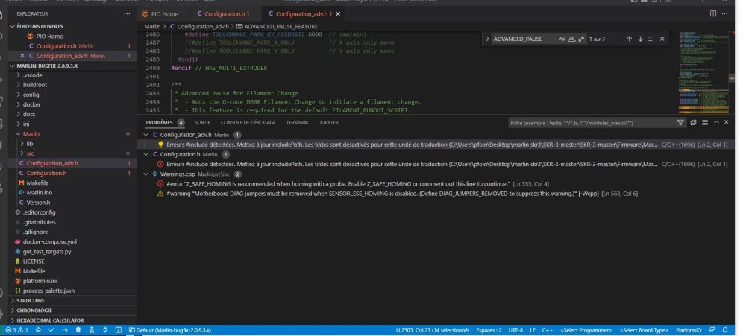Screen dimensions: 746x336
Task: Click the PlatformIO Home icon in status bar
Action: pyautogui.click(x=38, y=330)
